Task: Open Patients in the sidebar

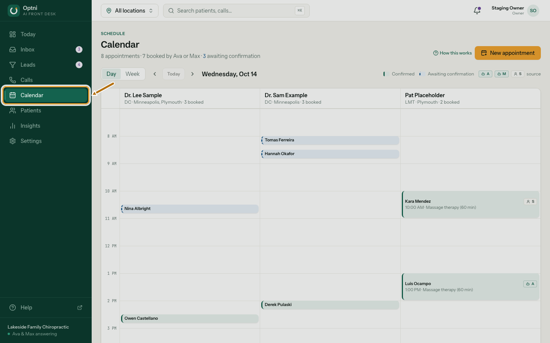Action: 46,111
